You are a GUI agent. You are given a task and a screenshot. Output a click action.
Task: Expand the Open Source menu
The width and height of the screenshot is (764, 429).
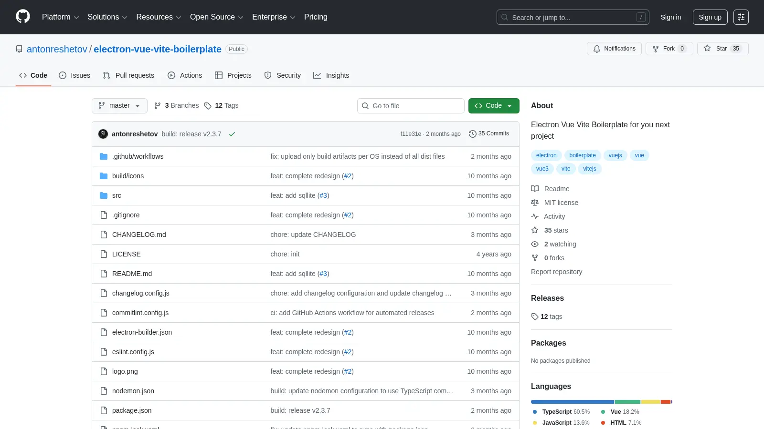coord(217,17)
